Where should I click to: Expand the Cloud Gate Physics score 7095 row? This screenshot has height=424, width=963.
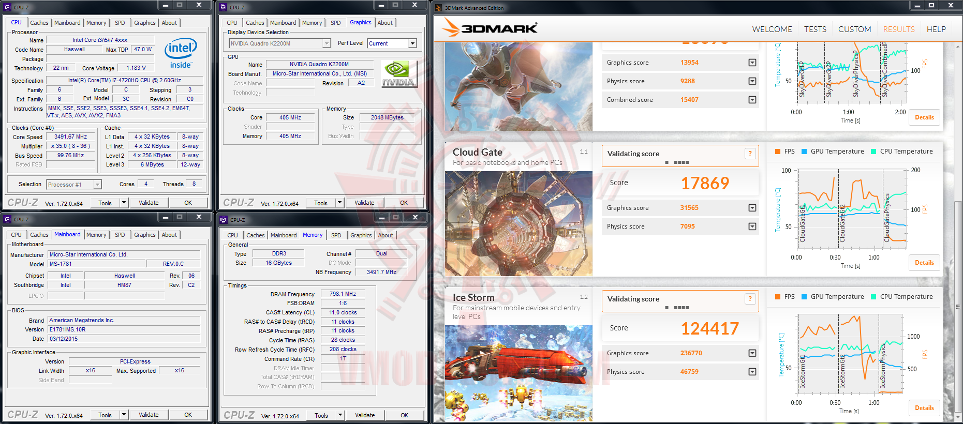click(752, 226)
